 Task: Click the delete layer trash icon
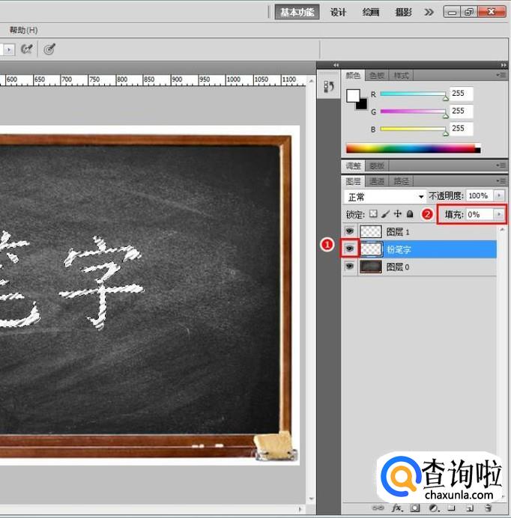[487, 508]
